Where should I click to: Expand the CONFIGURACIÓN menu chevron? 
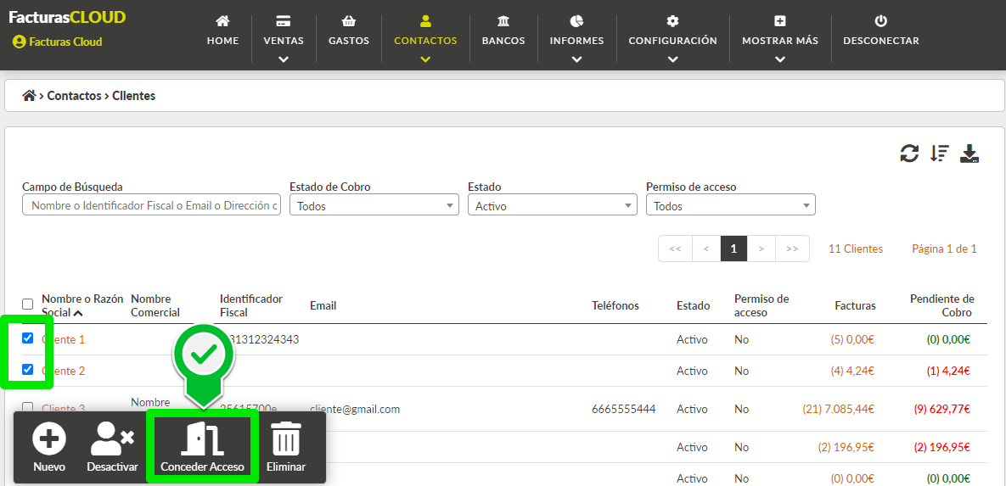click(x=672, y=59)
